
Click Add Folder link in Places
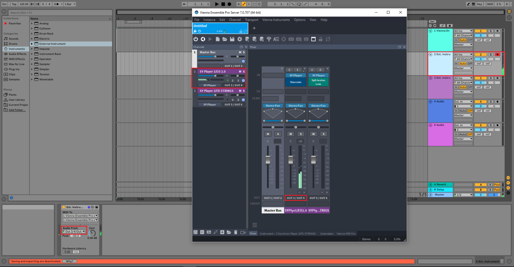pos(17,110)
